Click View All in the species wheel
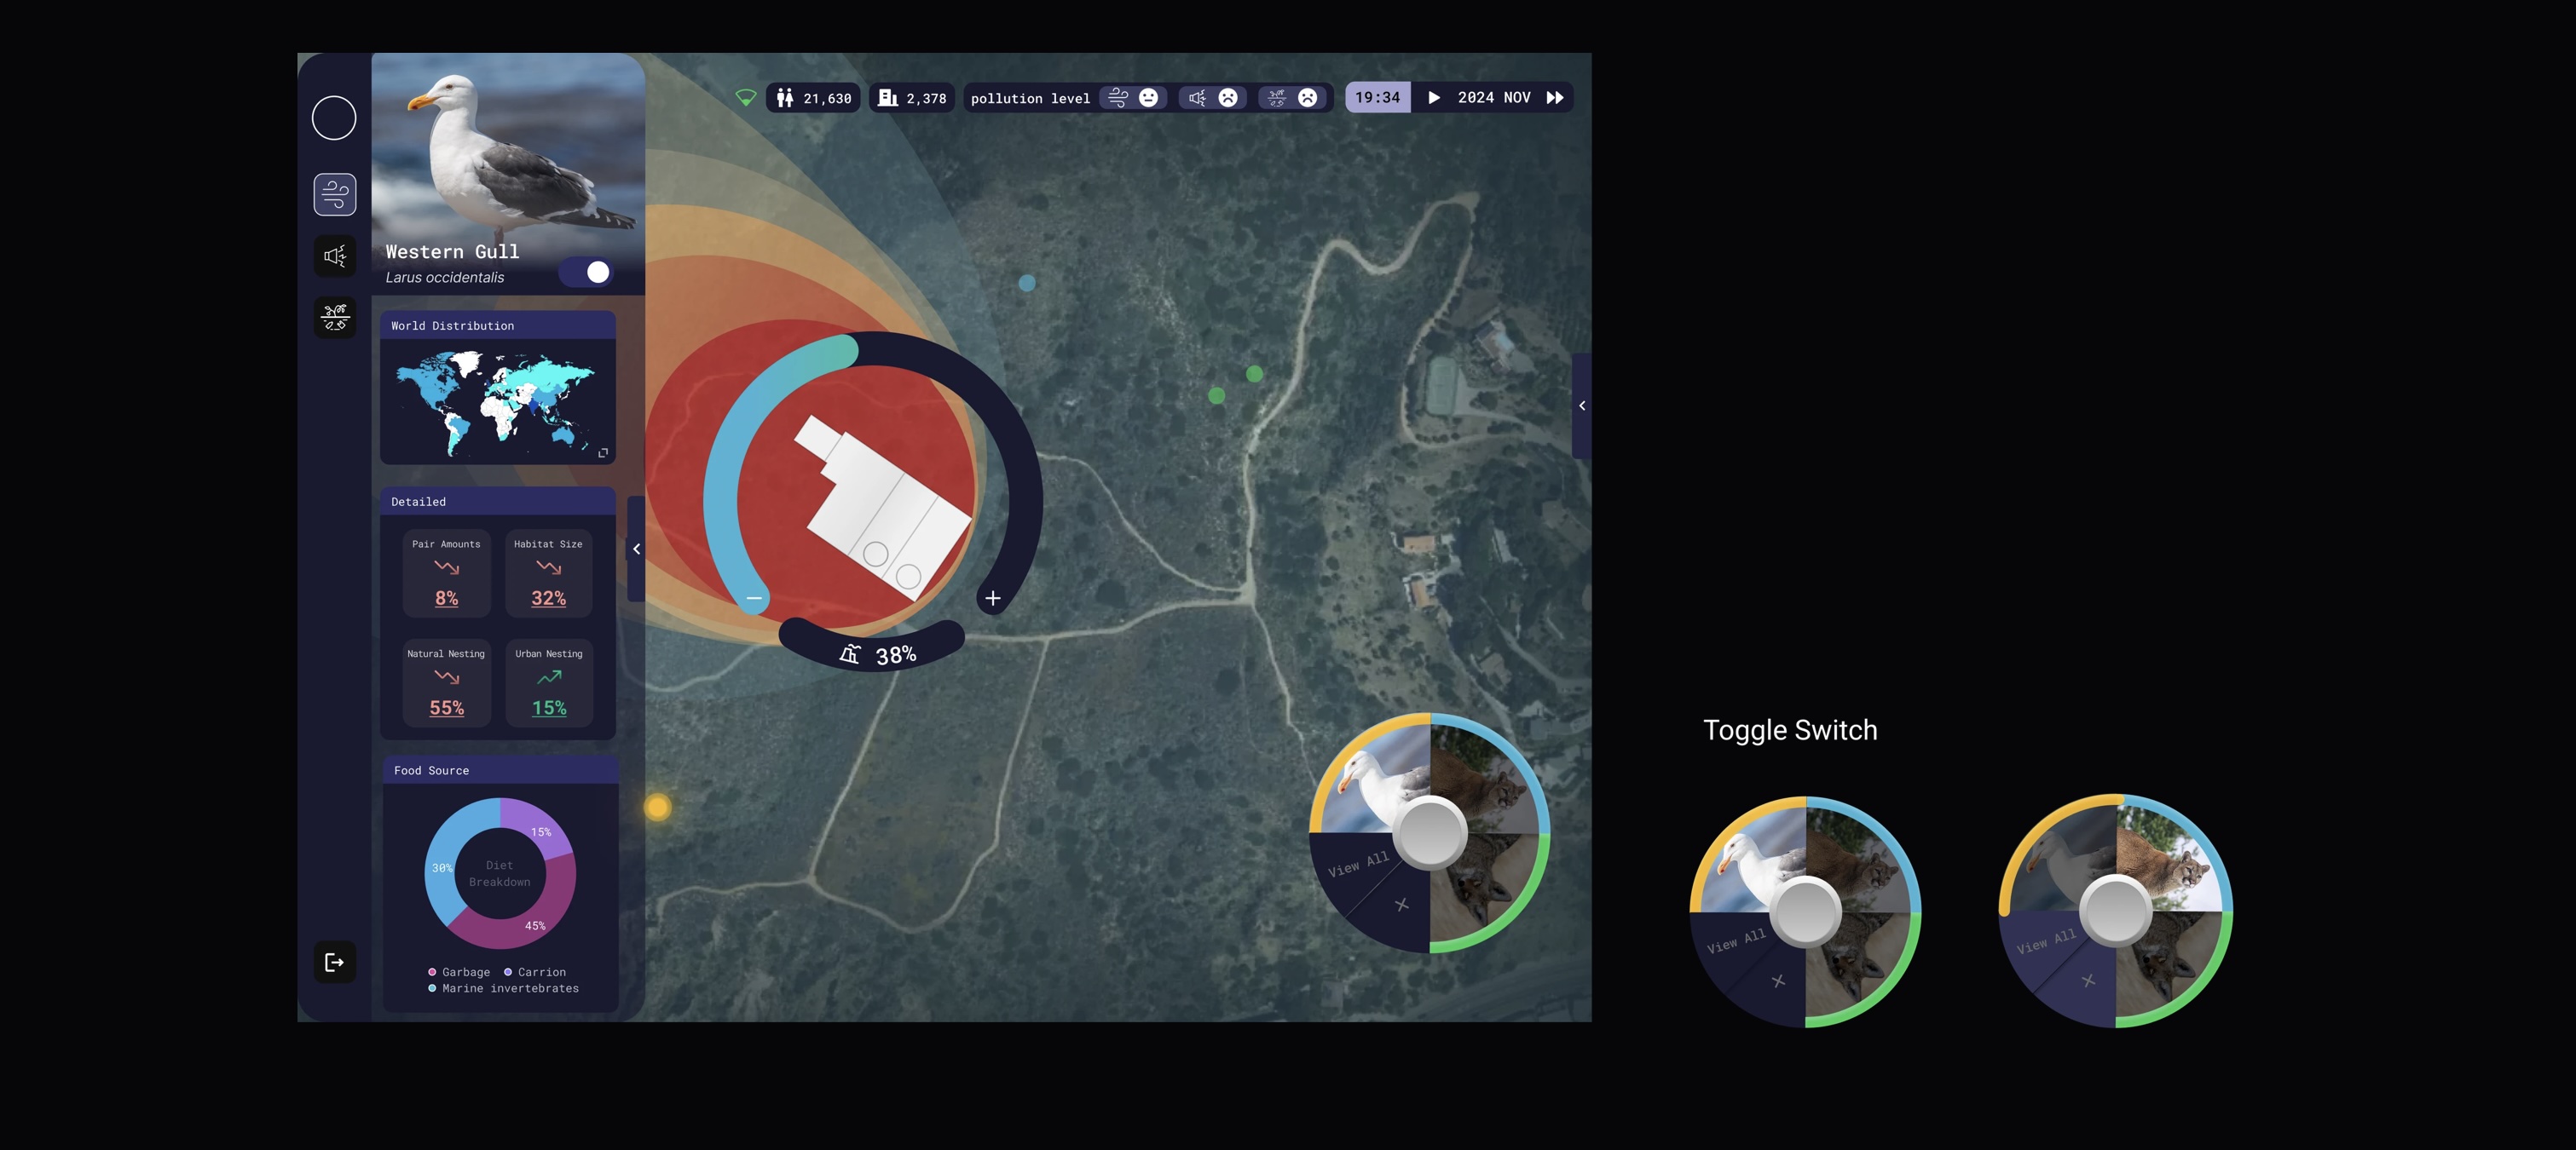The height and width of the screenshot is (1150, 2576). [1357, 865]
